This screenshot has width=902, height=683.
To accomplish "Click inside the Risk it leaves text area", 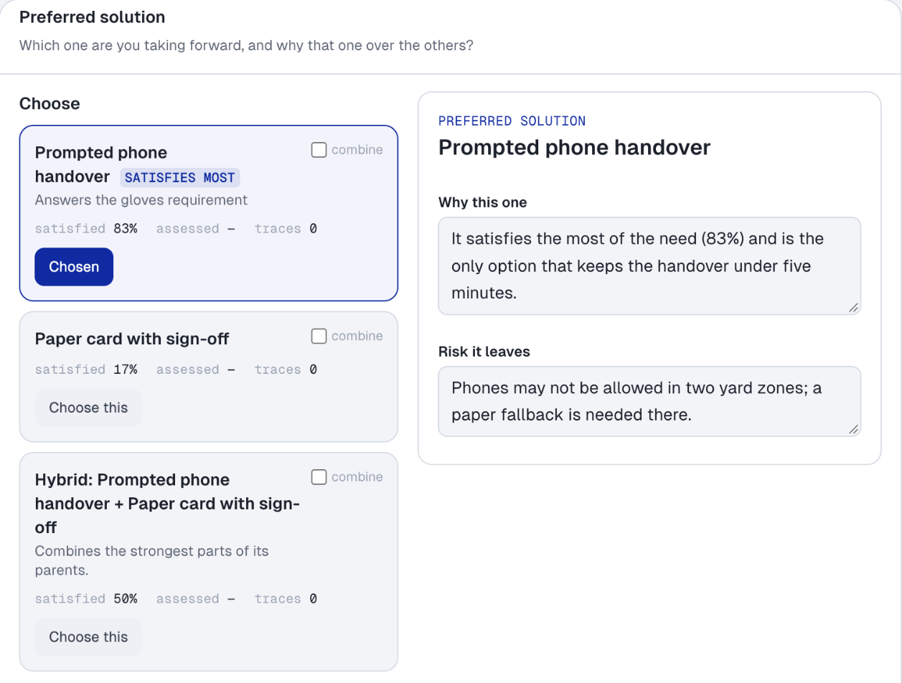I will (x=649, y=402).
